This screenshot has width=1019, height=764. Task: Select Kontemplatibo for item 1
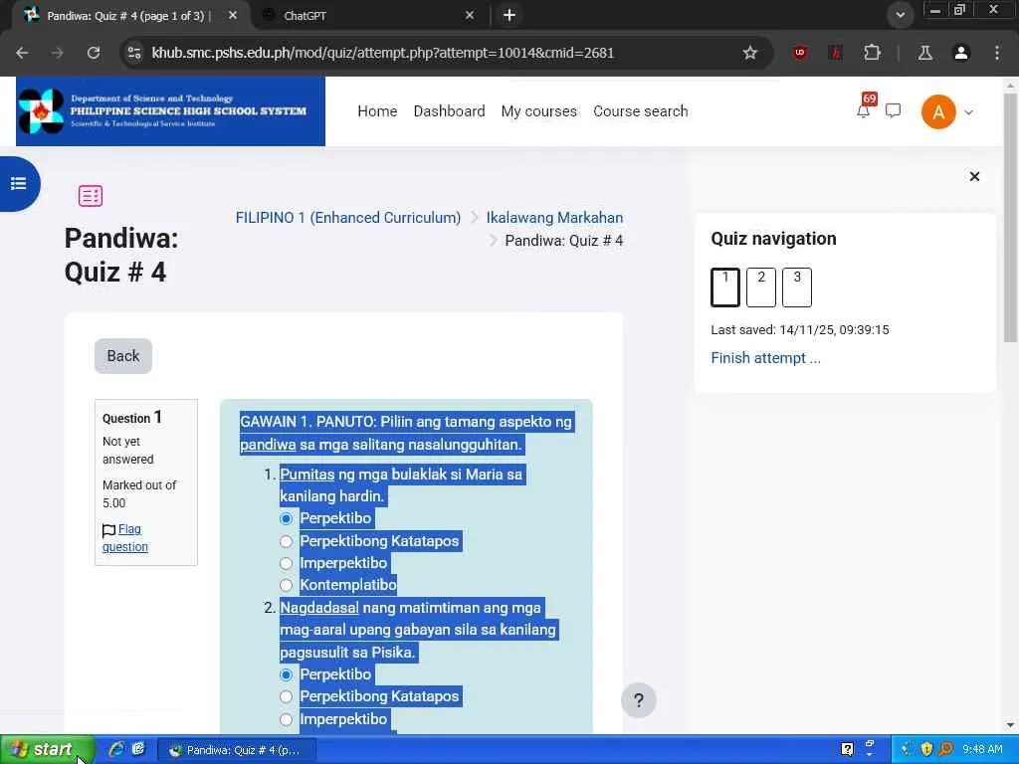coord(286,585)
